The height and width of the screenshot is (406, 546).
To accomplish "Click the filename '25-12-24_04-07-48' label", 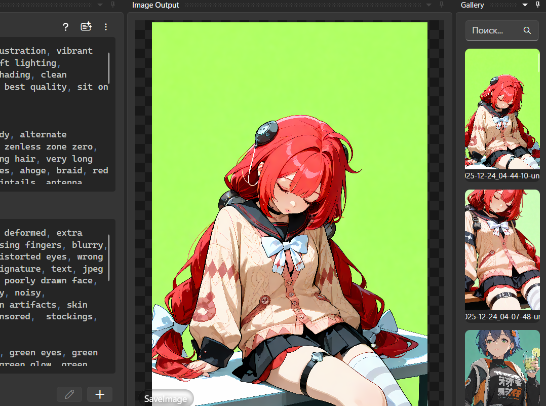I will point(502,316).
